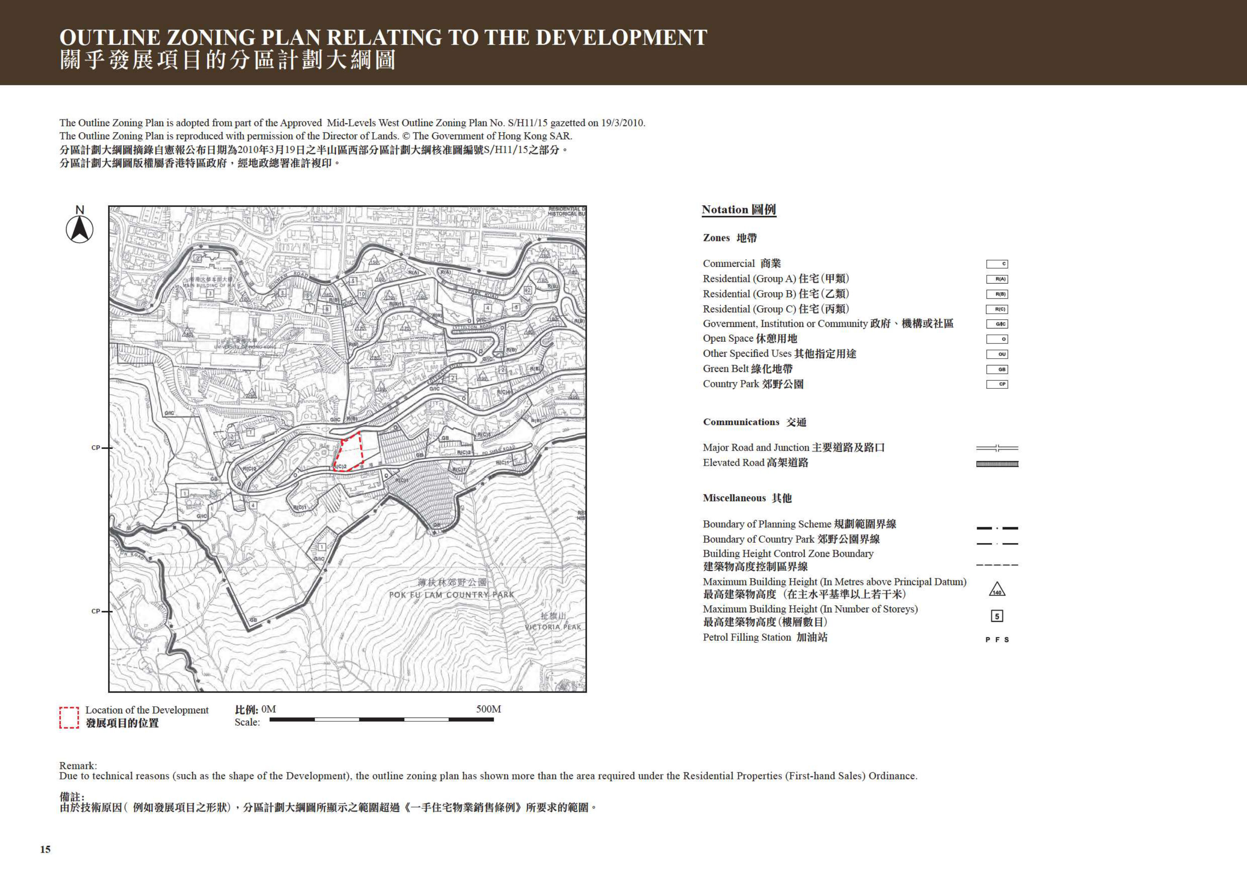Click the north arrow compass icon
1247x882 pixels.
click(x=79, y=229)
